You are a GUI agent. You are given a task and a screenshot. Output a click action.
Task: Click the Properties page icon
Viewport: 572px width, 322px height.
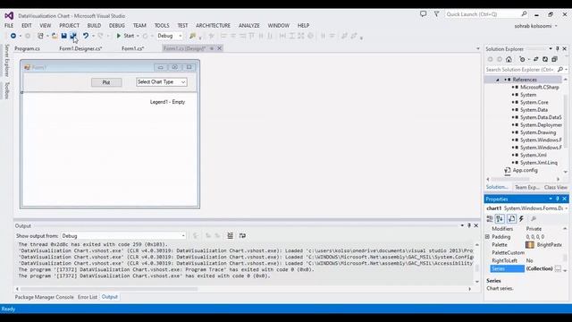[511, 218]
